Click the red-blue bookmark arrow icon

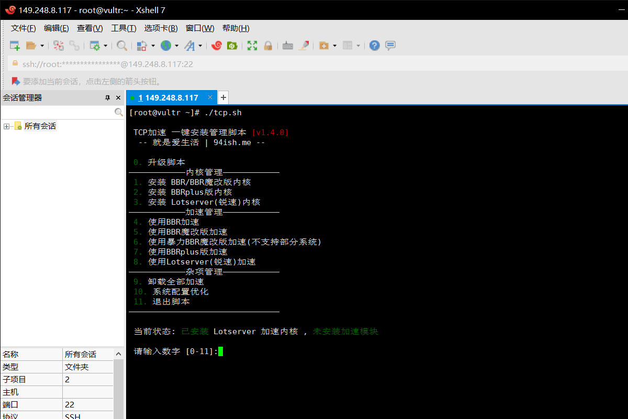tap(15, 81)
